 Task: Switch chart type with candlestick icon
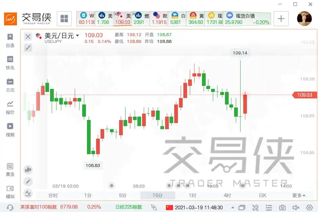tap(28, 170)
